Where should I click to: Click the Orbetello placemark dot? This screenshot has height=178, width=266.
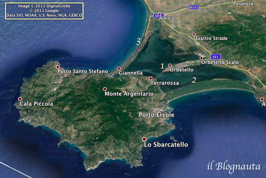coord(170,65)
